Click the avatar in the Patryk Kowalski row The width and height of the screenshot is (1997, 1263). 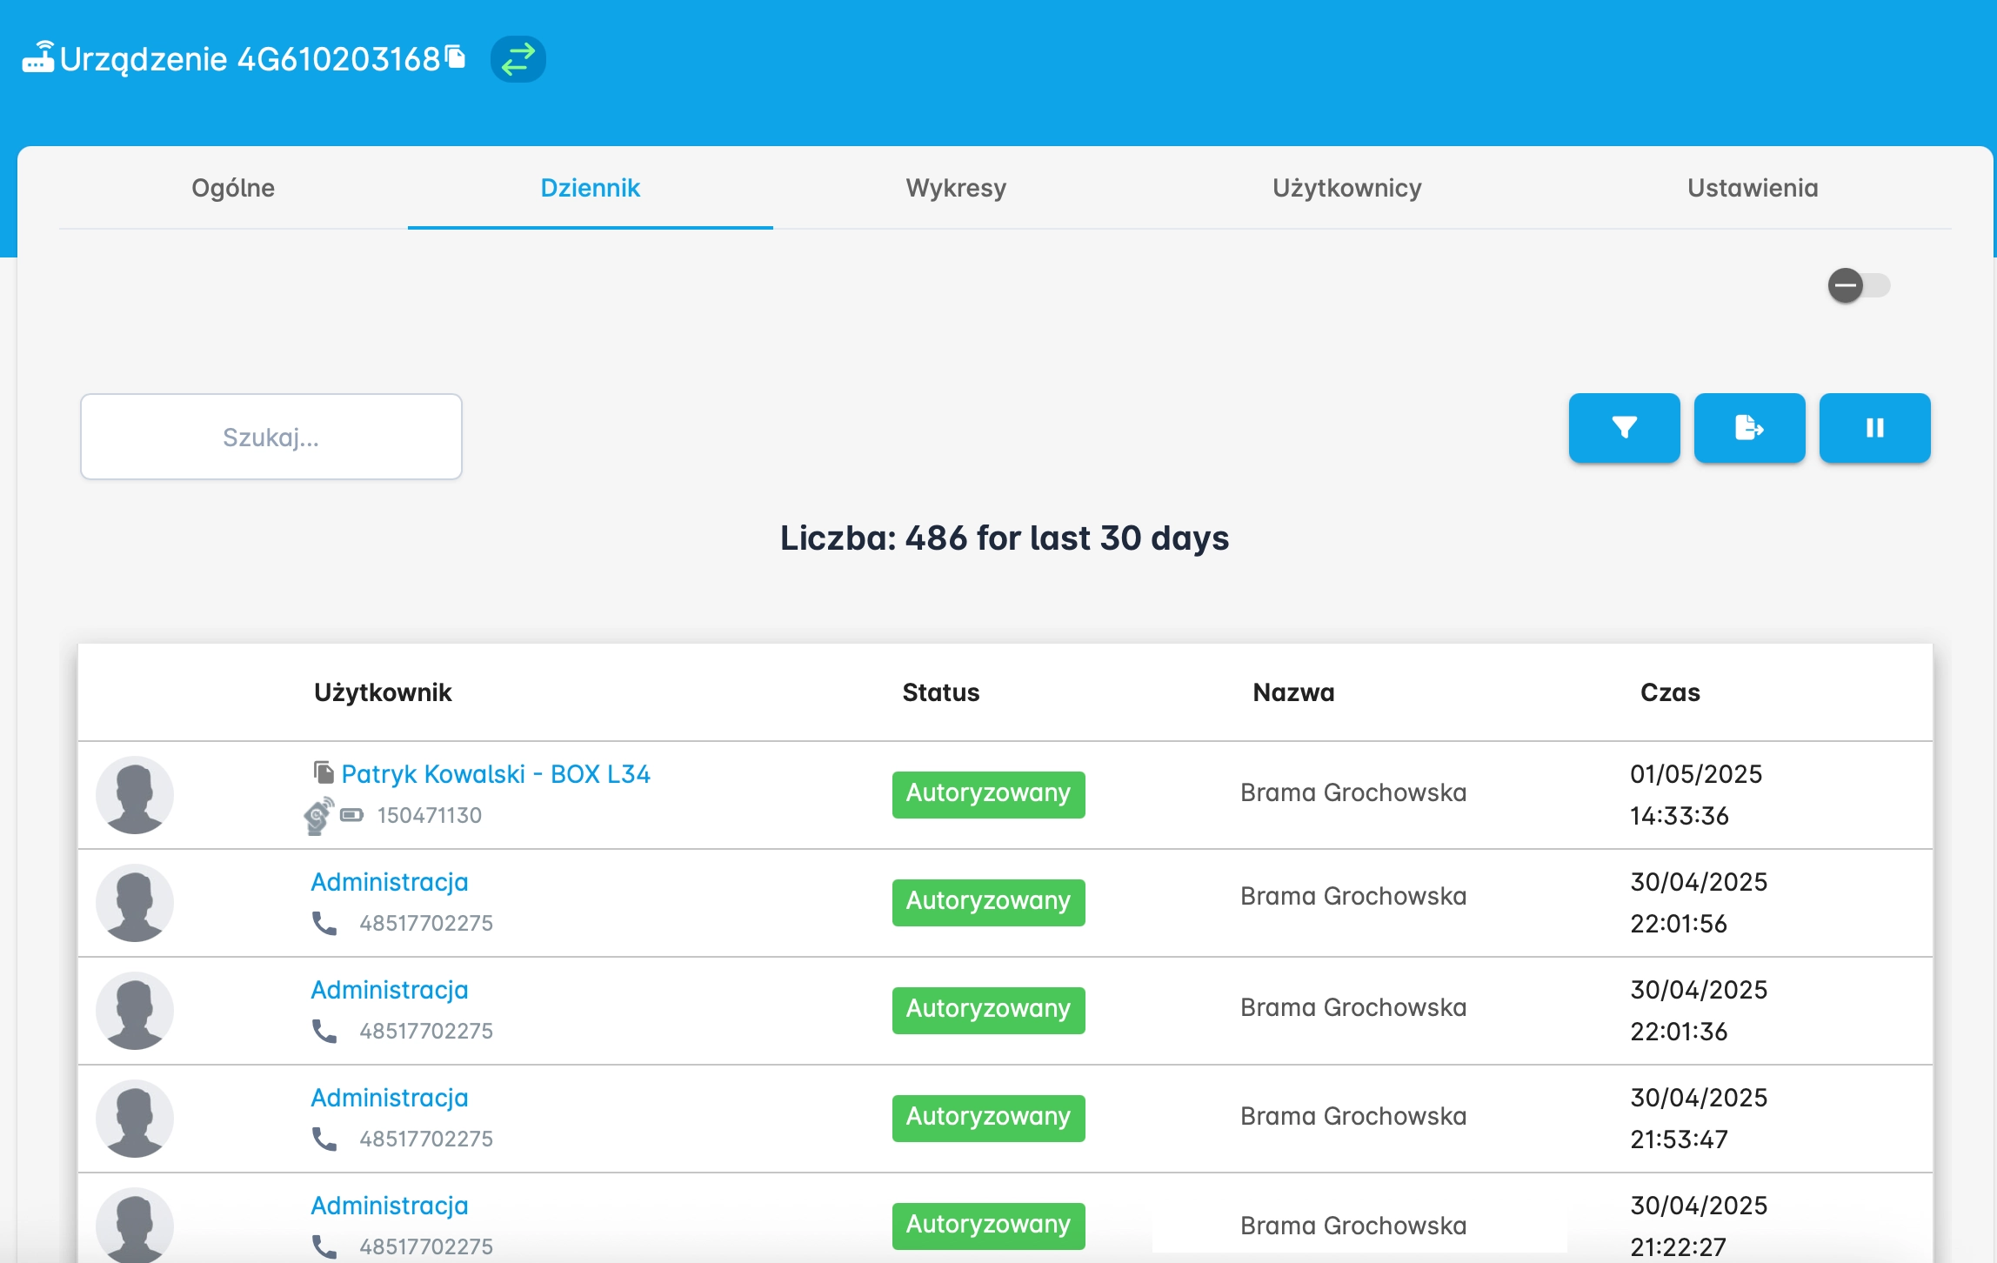135,795
